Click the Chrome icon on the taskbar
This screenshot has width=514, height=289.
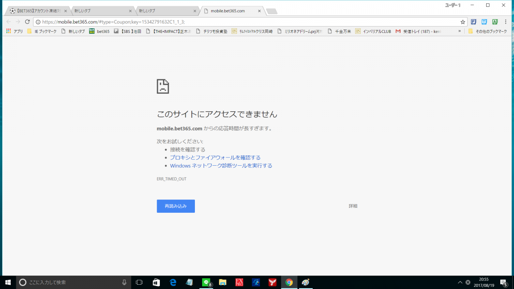(289, 282)
